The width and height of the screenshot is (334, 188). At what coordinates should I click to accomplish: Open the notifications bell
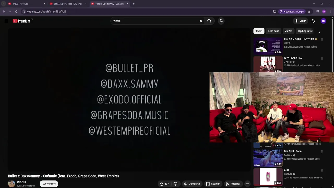point(313,21)
